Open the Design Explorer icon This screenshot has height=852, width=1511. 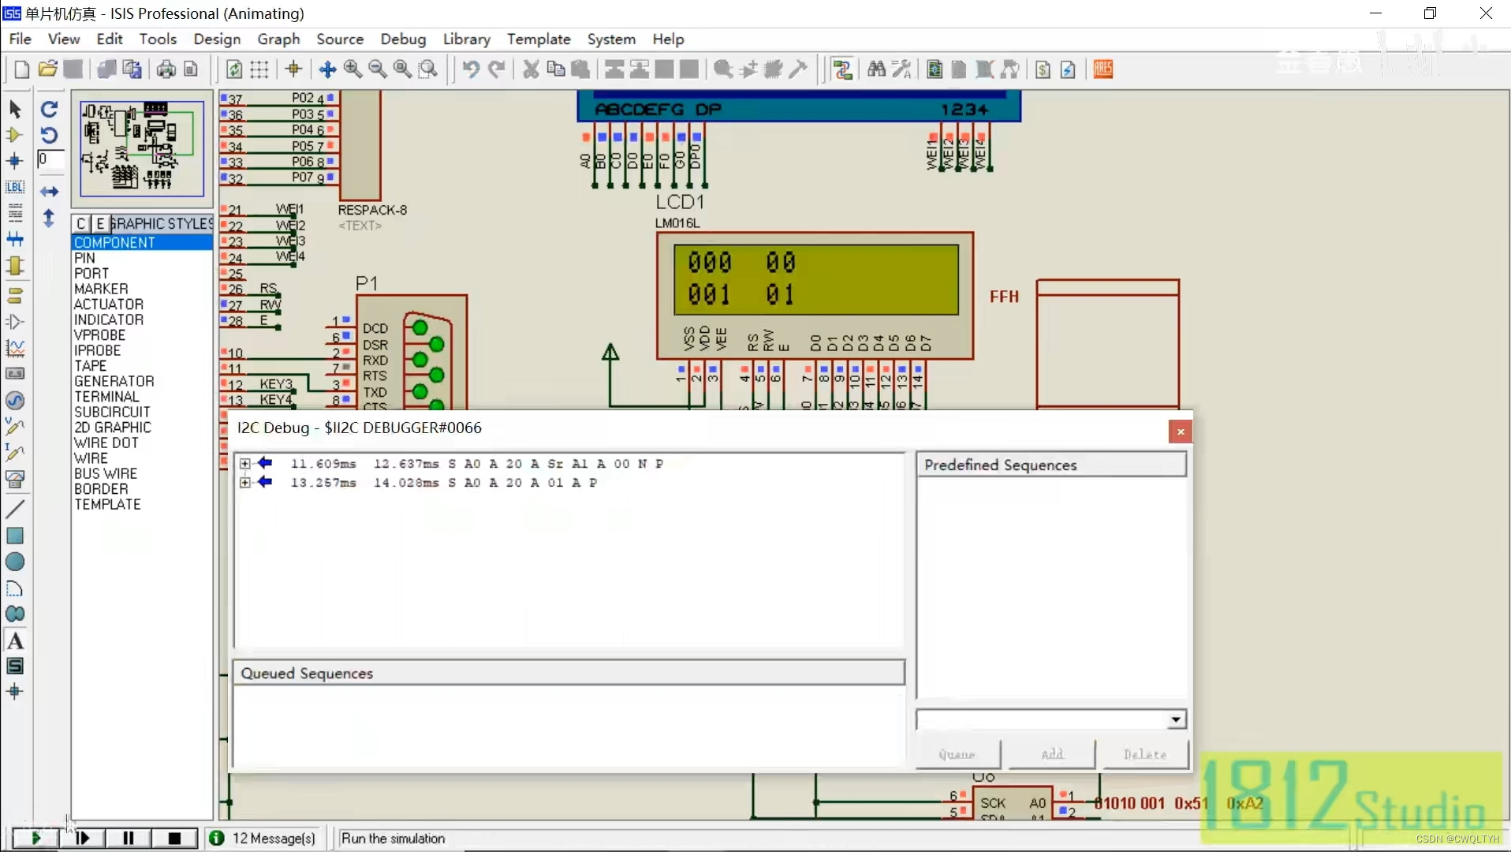pyautogui.click(x=935, y=69)
